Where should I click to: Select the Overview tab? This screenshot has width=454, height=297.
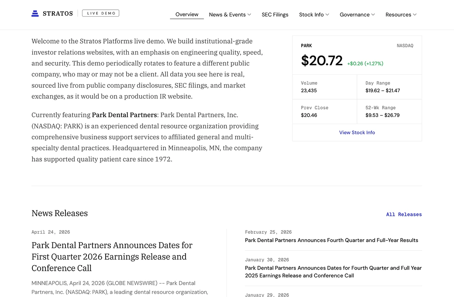(187, 14)
